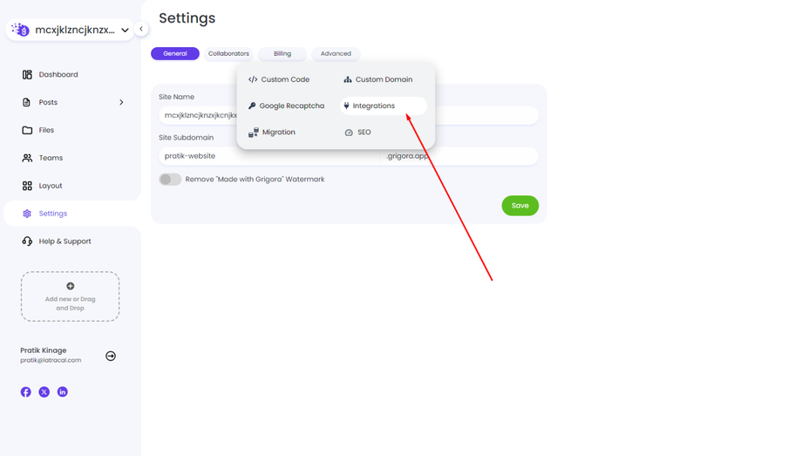
Task: Click the Files folder icon
Action: [x=27, y=130]
